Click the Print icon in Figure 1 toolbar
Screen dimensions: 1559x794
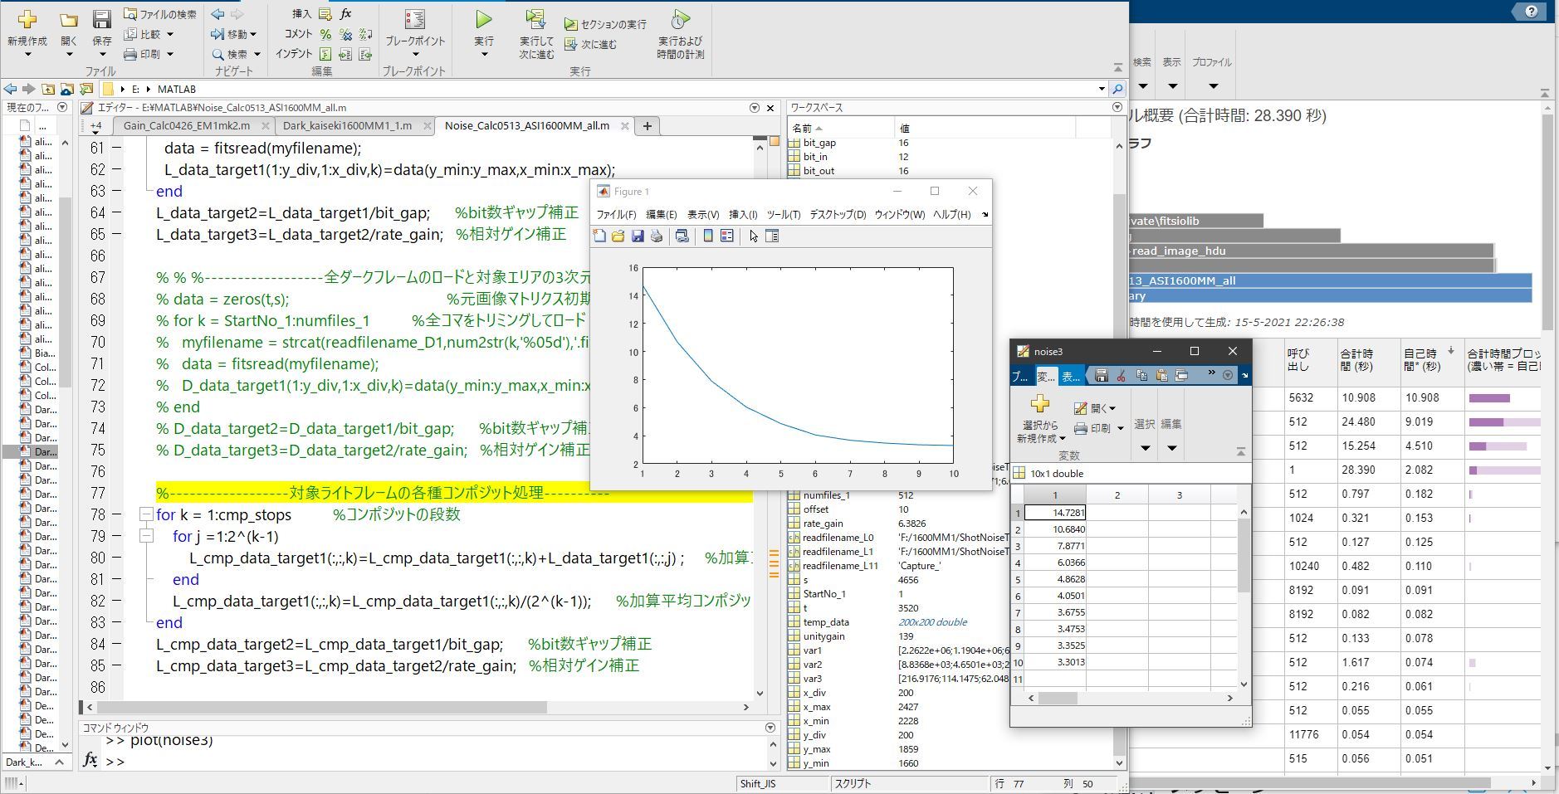tap(657, 236)
